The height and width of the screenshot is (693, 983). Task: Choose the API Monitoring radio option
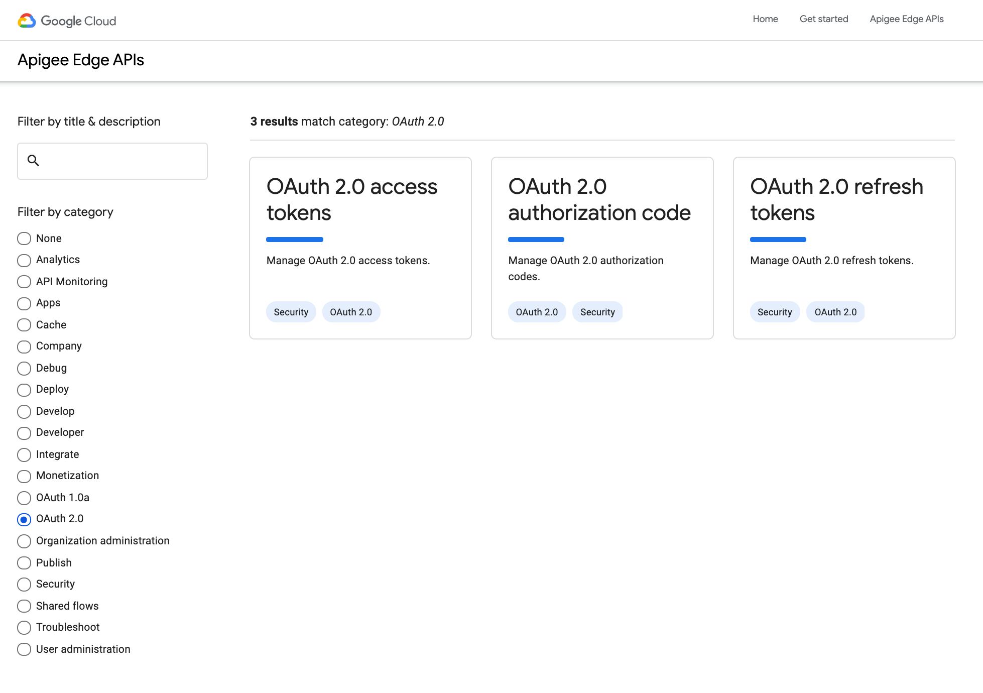24,282
